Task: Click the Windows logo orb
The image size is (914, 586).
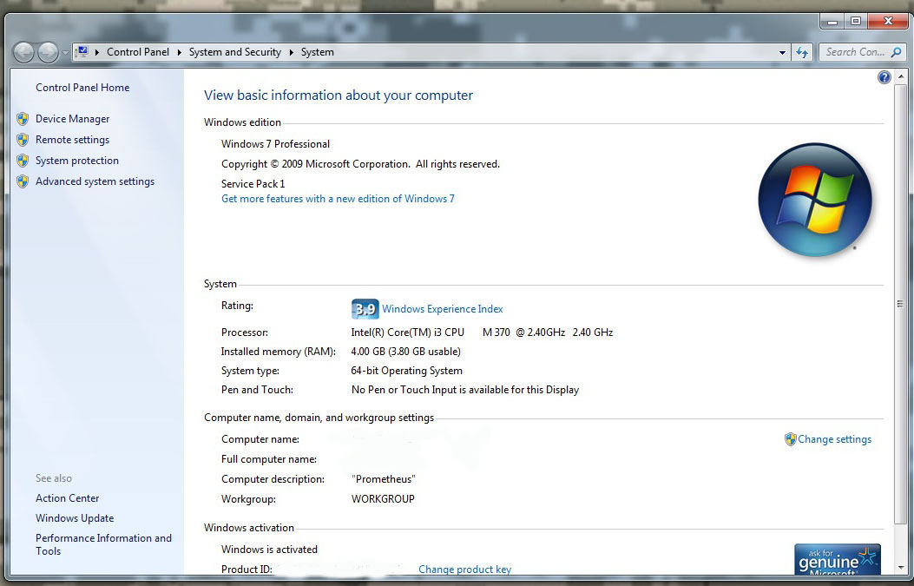Action: [x=815, y=200]
